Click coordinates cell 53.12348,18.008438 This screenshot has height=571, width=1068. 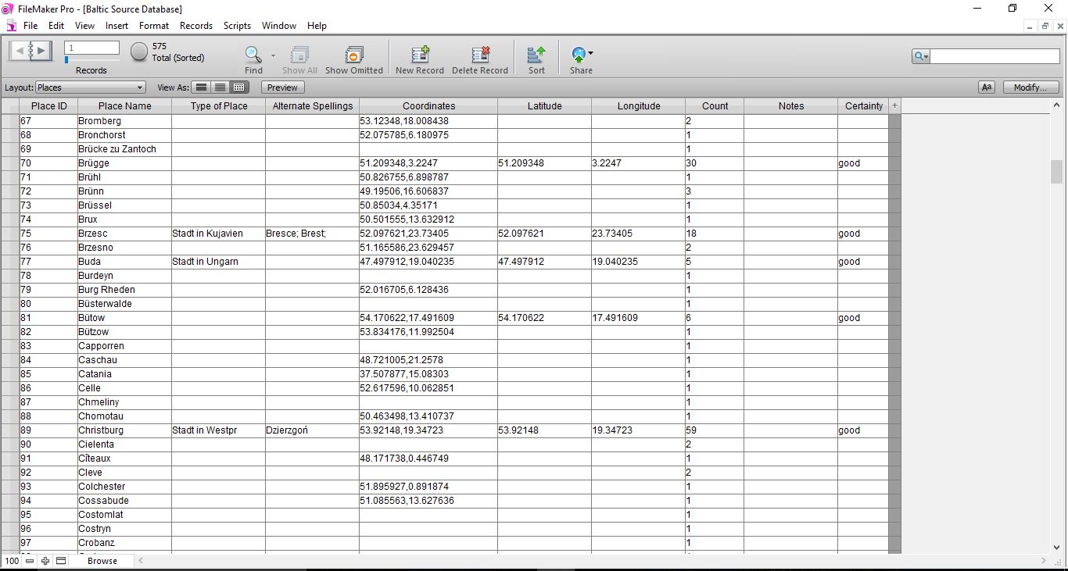point(428,121)
